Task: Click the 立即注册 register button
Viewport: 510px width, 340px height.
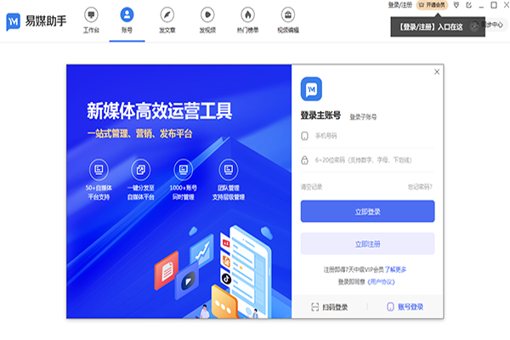Action: coord(367,244)
